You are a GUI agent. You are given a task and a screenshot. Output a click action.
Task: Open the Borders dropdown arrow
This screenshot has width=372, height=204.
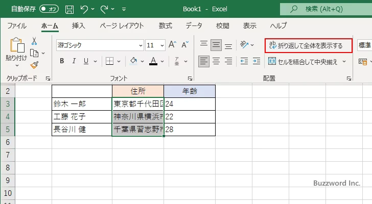point(119,61)
